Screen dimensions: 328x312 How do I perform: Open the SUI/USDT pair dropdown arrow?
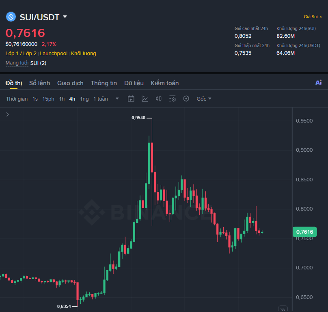point(65,17)
